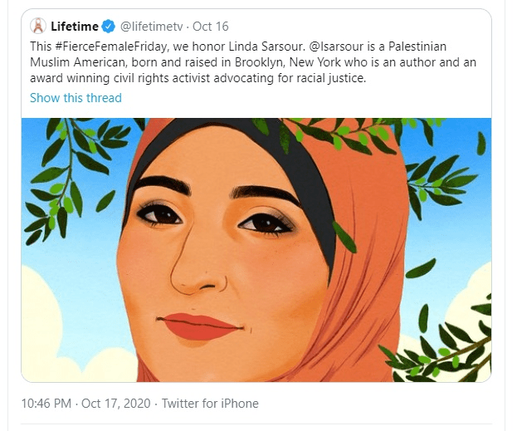Screen dimensions: 517x431
Task: Click the quoted tweet's body text
Action: [x=249, y=62]
